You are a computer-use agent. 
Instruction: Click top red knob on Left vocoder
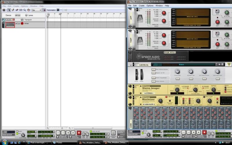[164, 13]
